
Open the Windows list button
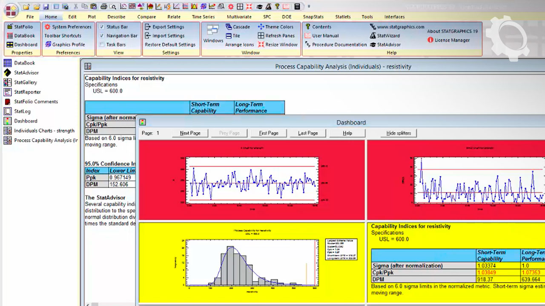213,33
